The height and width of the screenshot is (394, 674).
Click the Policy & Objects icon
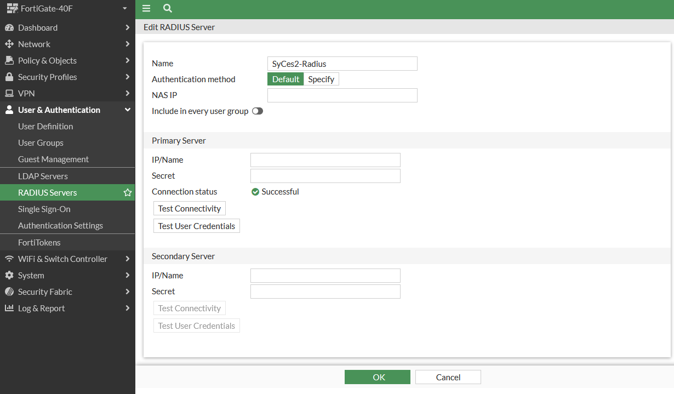tap(9, 60)
